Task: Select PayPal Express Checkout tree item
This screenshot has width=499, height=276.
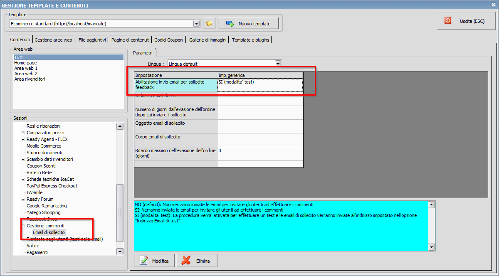Action: tap(52, 186)
